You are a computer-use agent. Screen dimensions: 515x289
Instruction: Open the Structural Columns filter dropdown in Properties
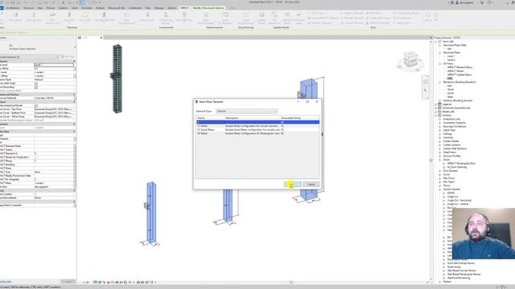(30, 57)
